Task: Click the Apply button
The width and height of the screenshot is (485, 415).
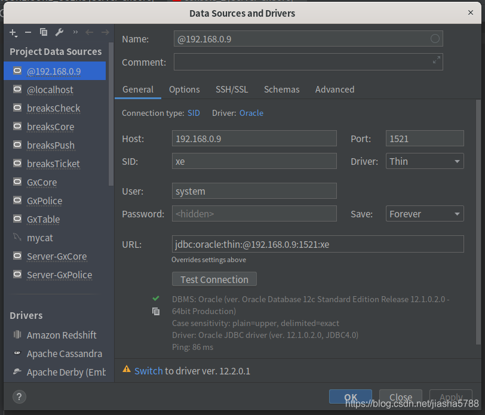Action: pyautogui.click(x=451, y=396)
